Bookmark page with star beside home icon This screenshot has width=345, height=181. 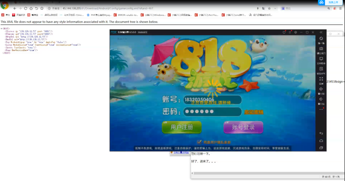pos(42,8)
